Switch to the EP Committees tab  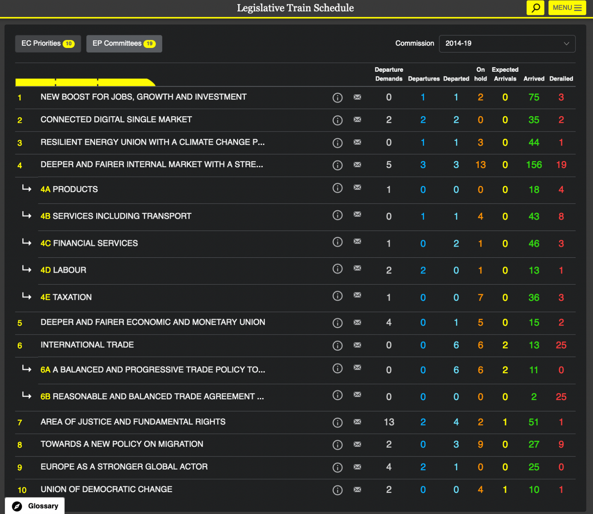click(x=124, y=44)
